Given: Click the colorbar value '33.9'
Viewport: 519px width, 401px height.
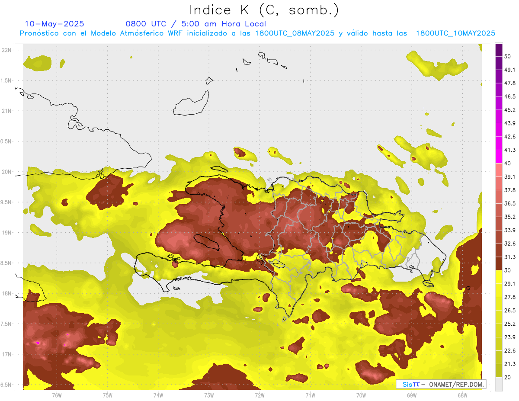Looking at the screenshot, I should (x=509, y=230).
